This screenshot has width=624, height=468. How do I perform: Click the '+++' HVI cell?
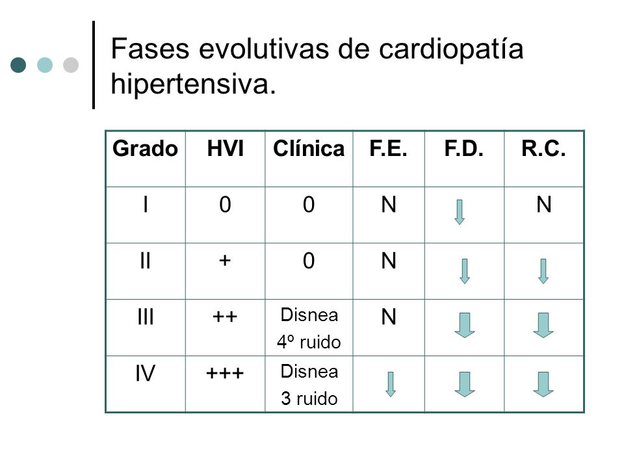226,384
